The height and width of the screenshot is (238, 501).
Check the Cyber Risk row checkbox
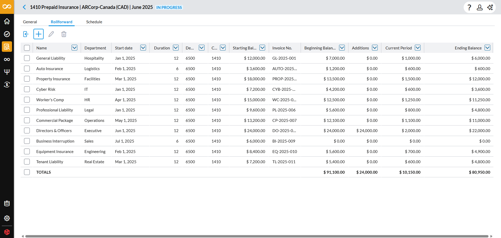coord(27,89)
